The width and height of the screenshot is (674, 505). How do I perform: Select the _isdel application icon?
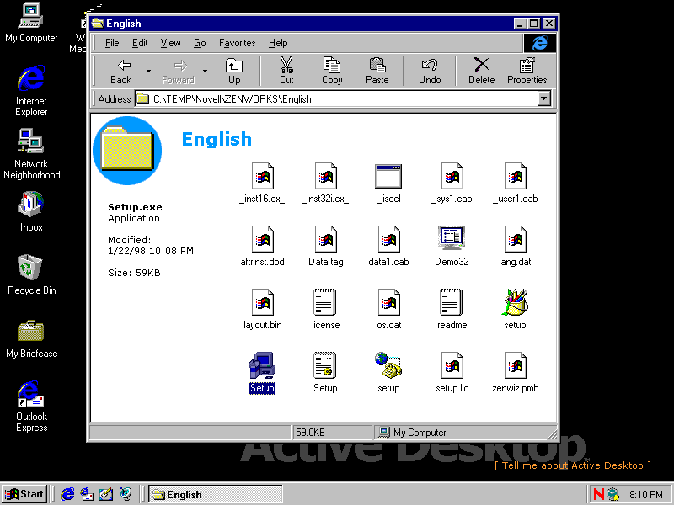(388, 176)
